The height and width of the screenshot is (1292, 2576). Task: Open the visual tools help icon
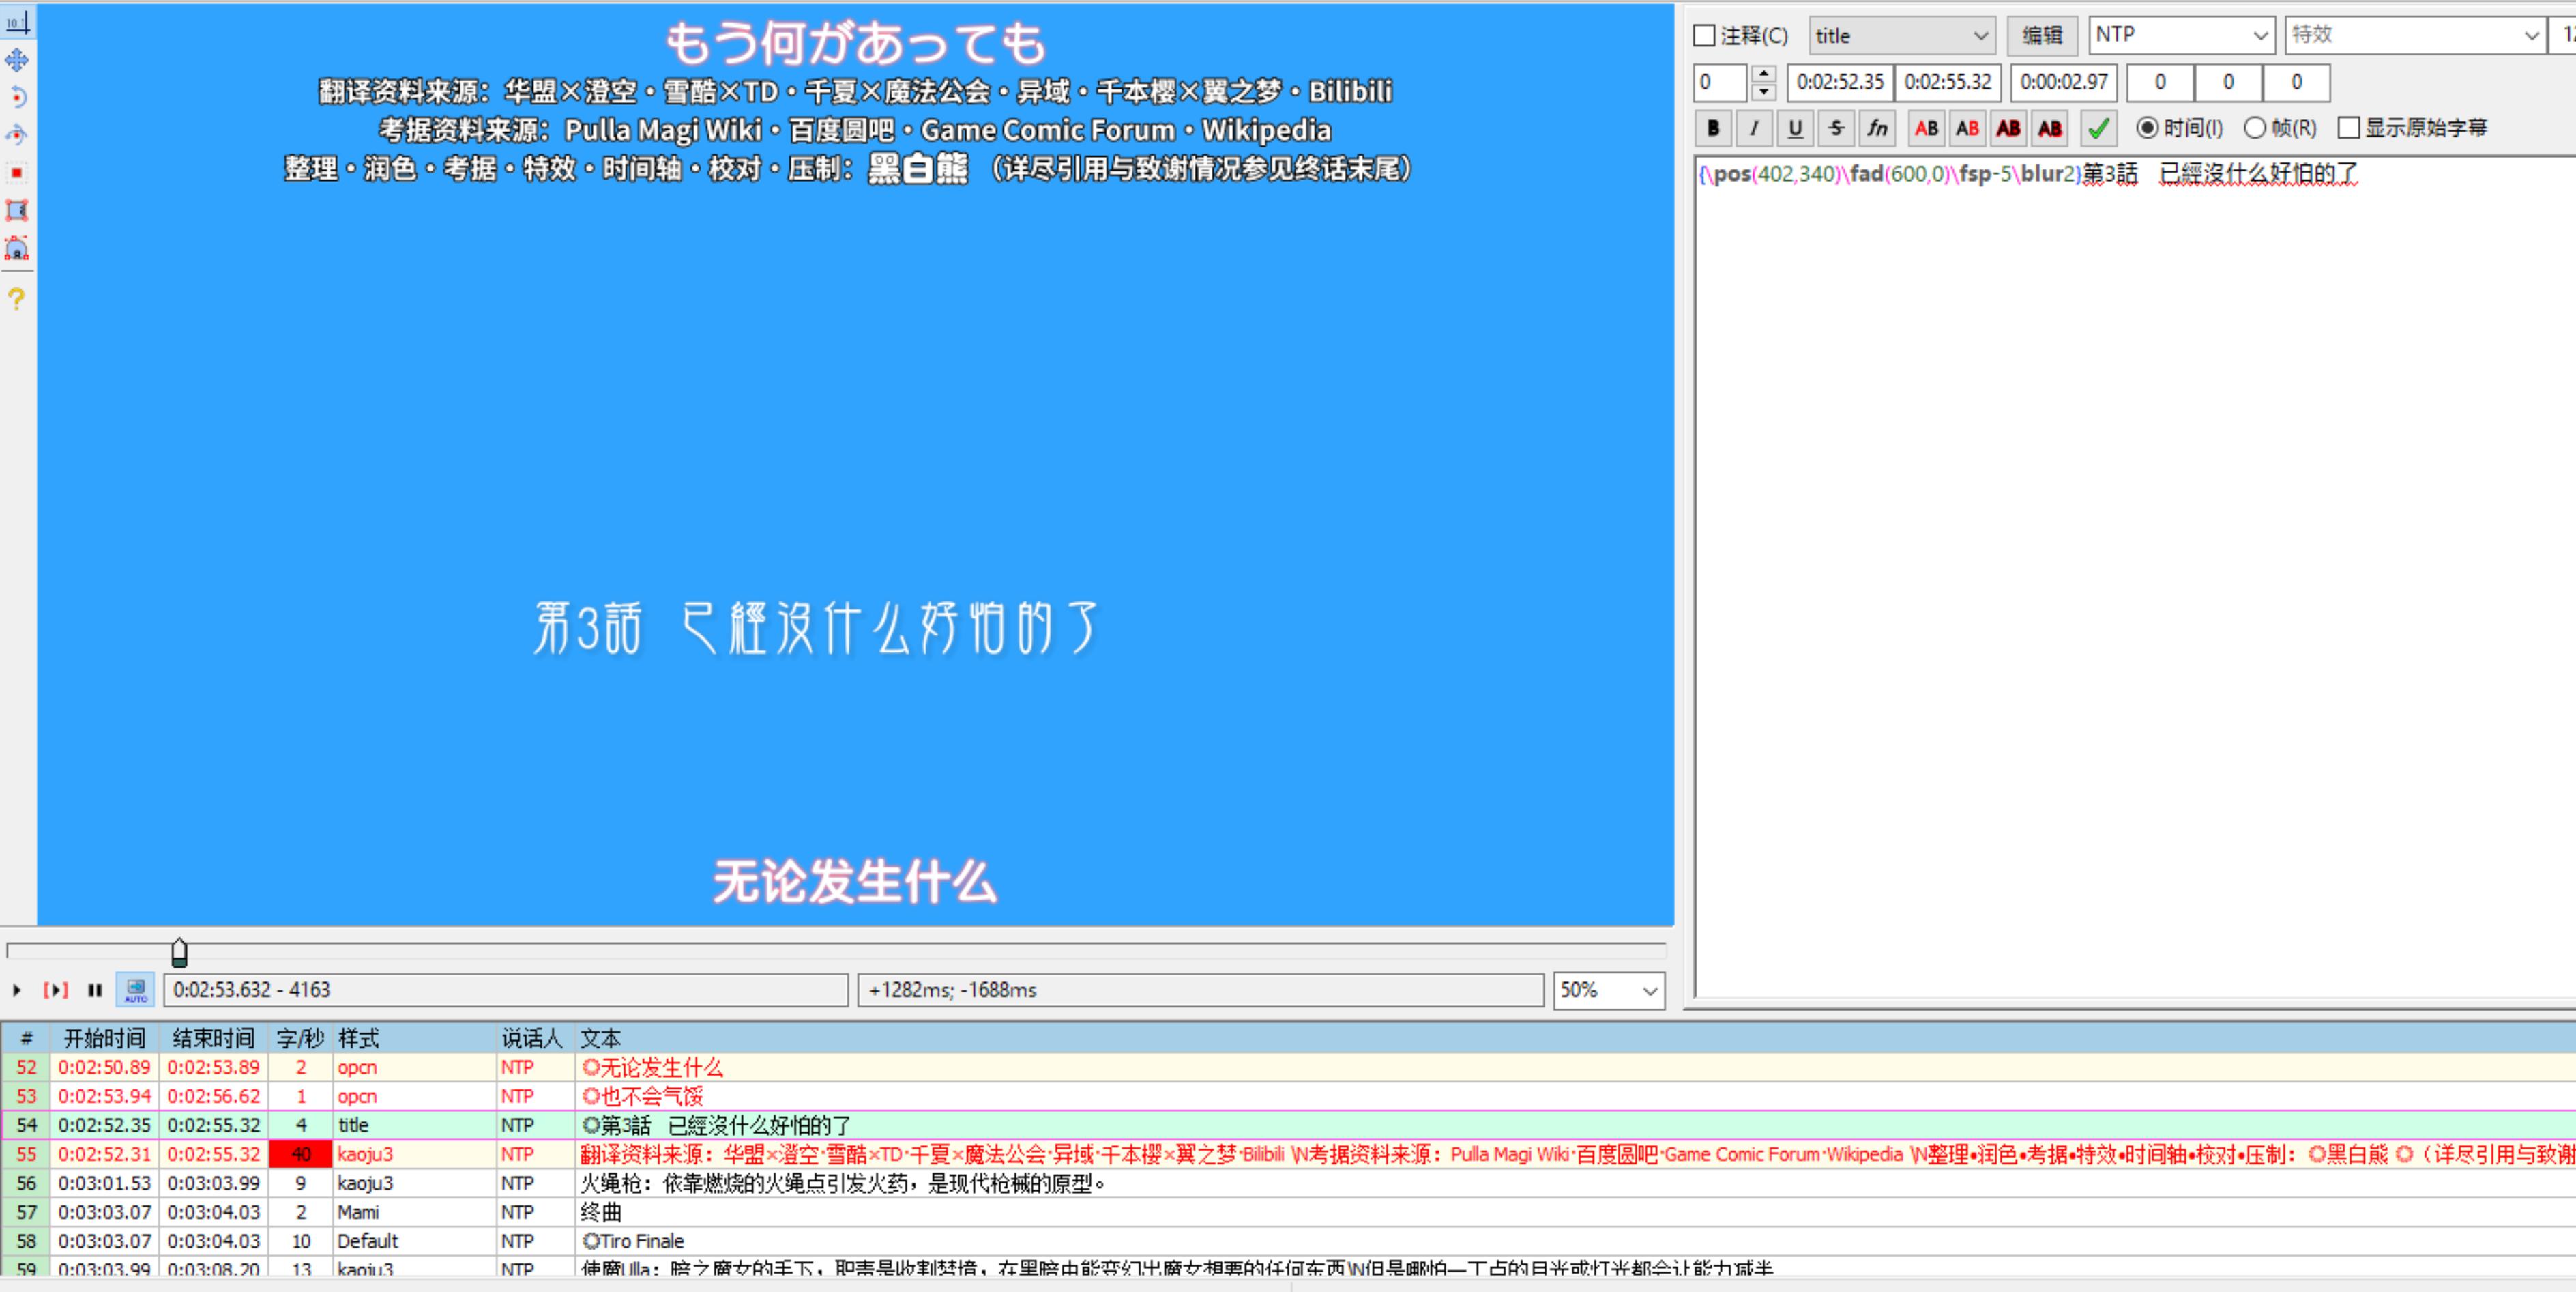pyautogui.click(x=17, y=298)
